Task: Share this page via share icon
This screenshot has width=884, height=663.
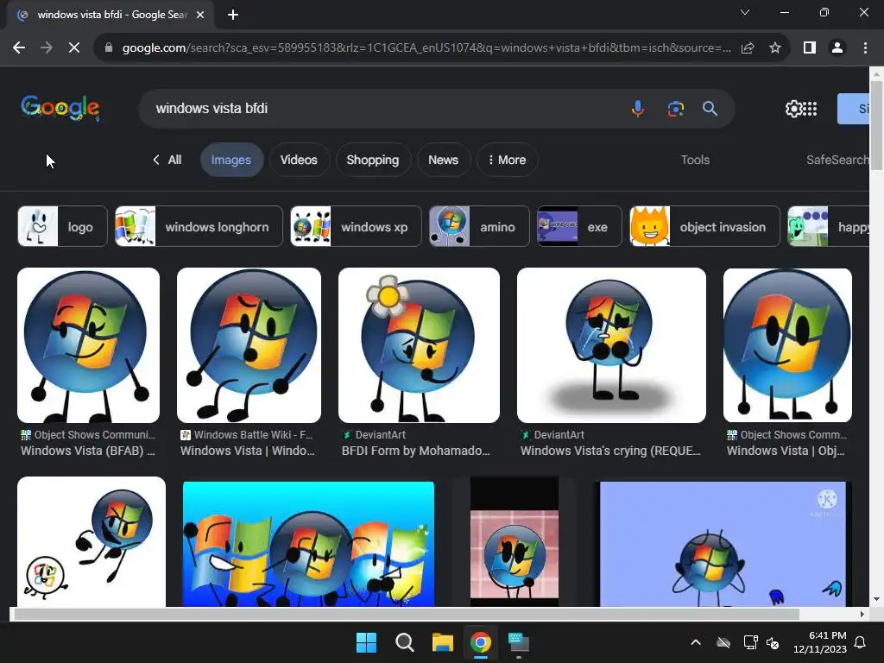Action: point(748,48)
